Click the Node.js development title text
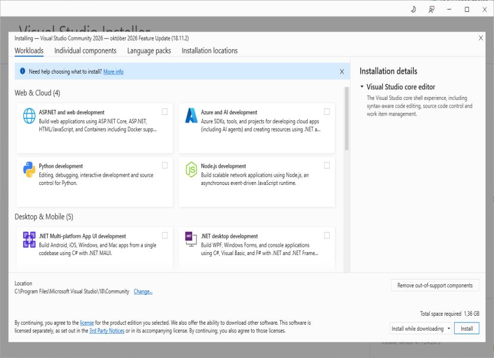This screenshot has width=494, height=358. click(x=223, y=166)
